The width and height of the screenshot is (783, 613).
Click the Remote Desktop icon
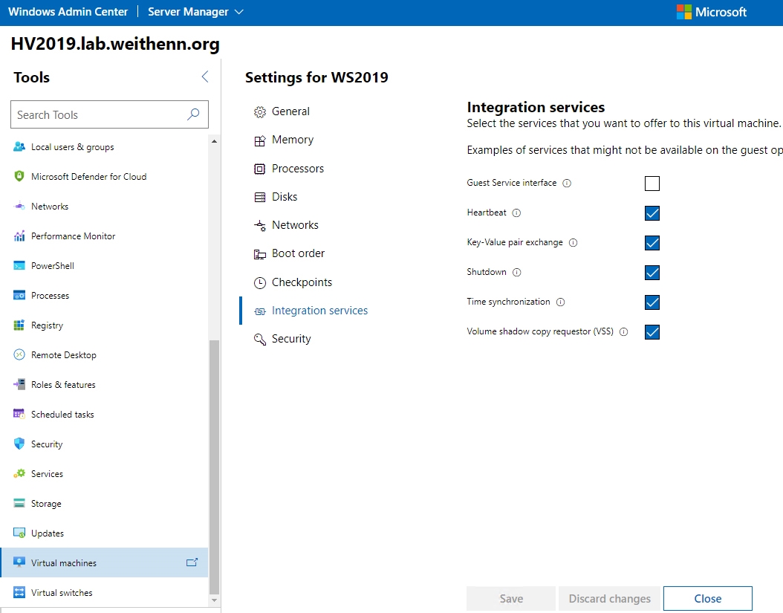19,354
